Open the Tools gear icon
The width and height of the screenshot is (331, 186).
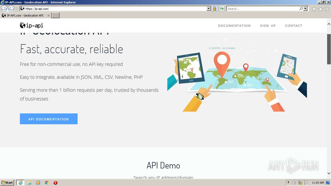[x=327, y=9]
